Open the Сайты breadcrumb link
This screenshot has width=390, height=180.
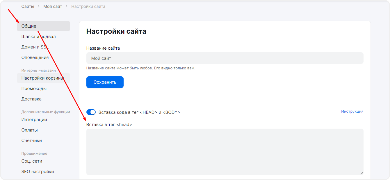tap(28, 6)
